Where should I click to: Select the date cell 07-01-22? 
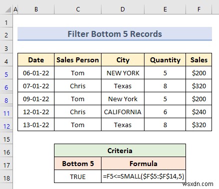[x=36, y=86]
